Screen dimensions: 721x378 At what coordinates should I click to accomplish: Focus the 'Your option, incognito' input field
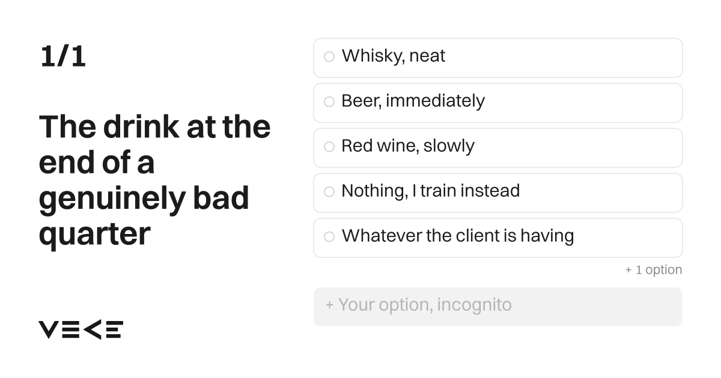498,307
